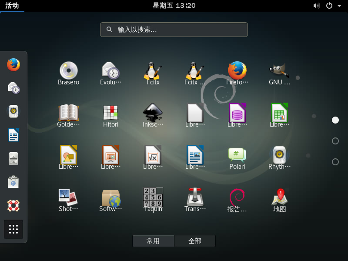
Task: Open the Shotwell photo manager
Action: 69,200
